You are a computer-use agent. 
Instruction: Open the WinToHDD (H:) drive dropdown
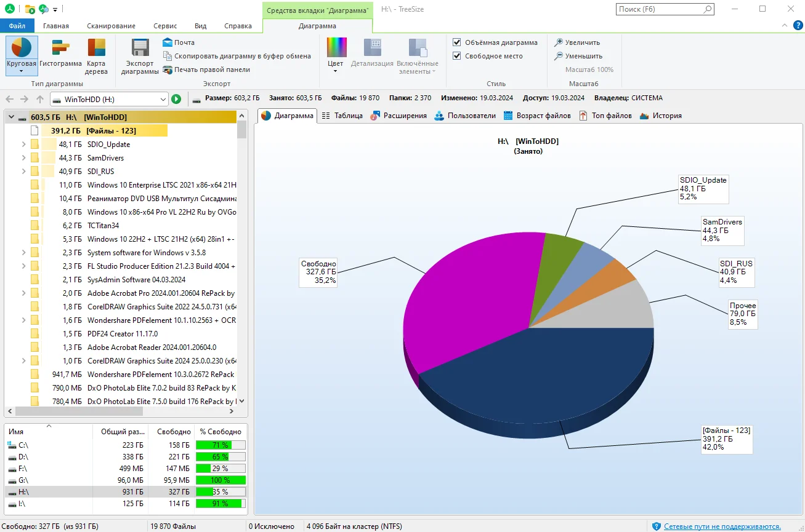tap(163, 99)
